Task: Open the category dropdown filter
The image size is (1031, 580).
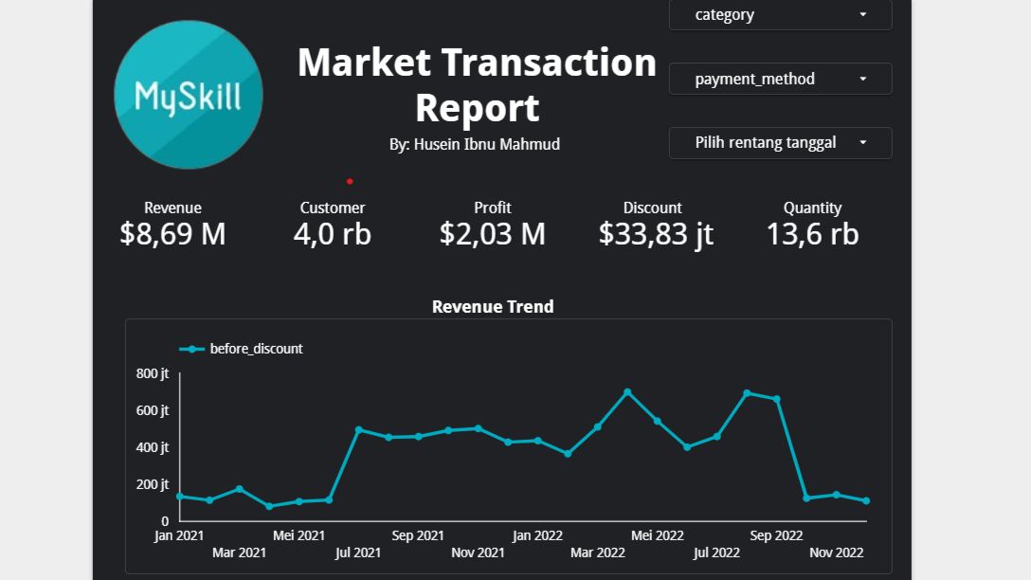Action: 781,15
